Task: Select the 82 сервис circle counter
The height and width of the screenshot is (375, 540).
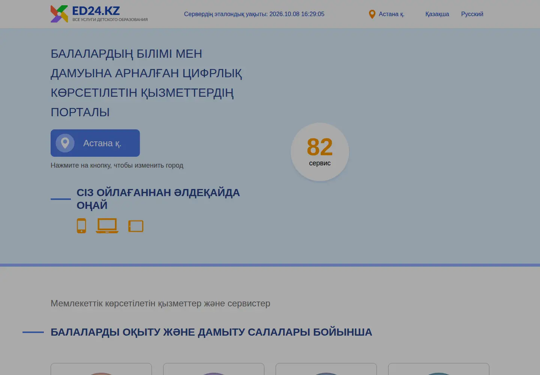Action: click(x=320, y=152)
